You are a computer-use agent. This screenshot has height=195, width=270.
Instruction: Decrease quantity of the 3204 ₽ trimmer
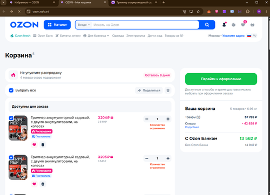147,119
